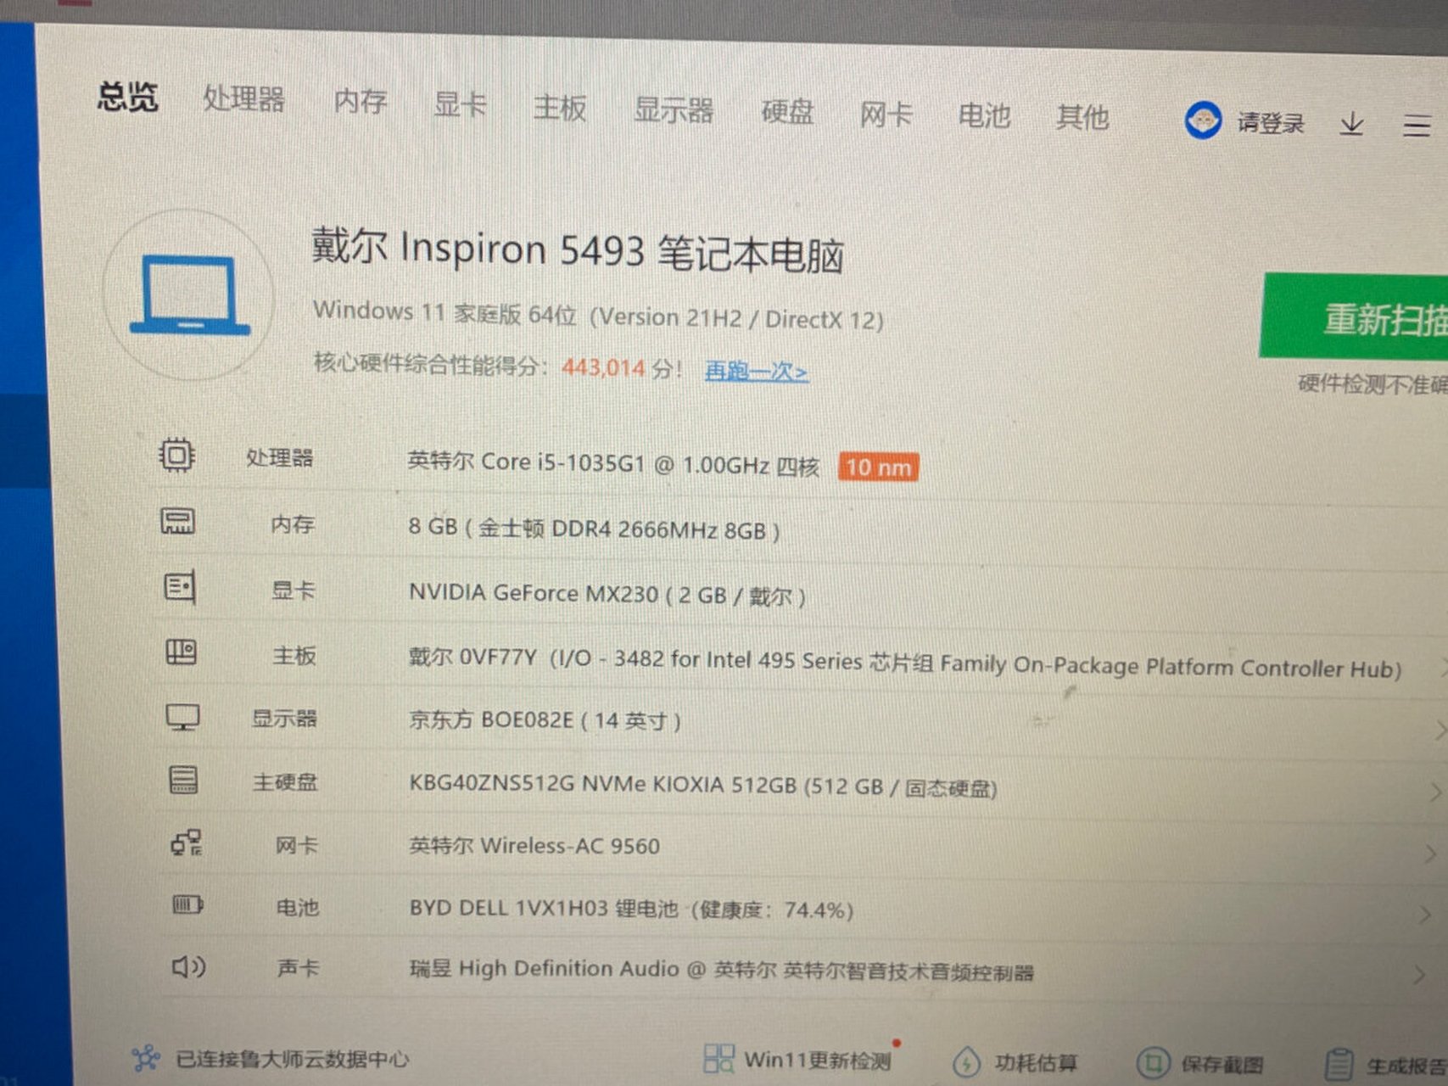Switch to the 处理器 tab
Image resolution: width=1448 pixels, height=1086 pixels.
(x=243, y=99)
